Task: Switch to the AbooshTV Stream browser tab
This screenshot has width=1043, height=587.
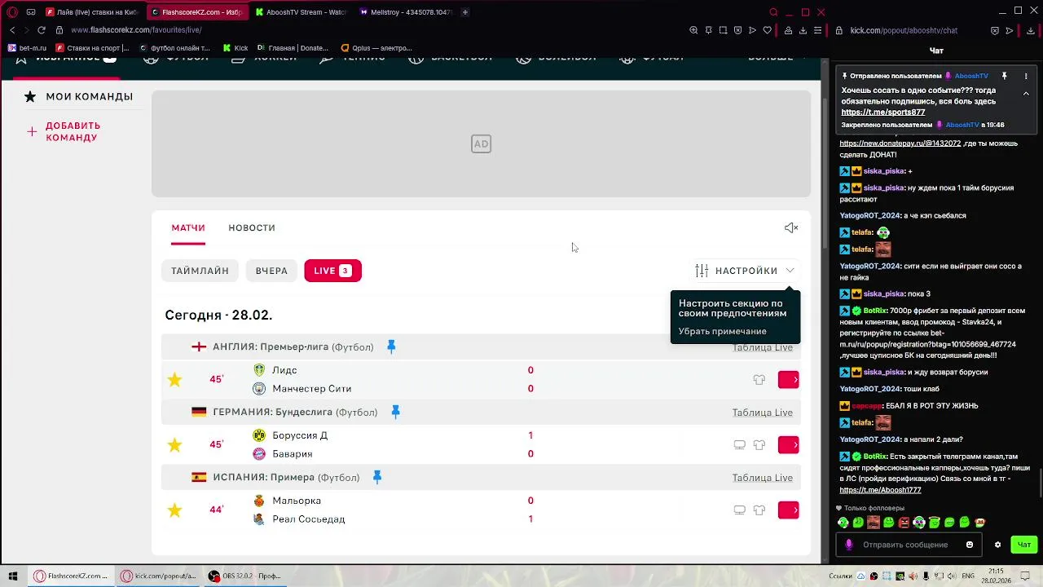Action: pyautogui.click(x=301, y=12)
